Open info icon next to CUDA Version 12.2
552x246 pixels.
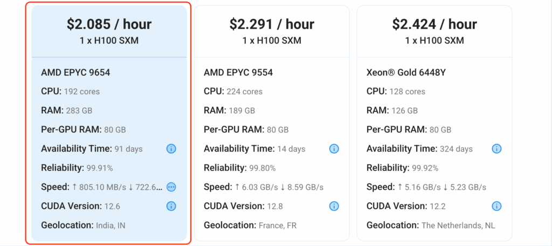click(x=496, y=206)
